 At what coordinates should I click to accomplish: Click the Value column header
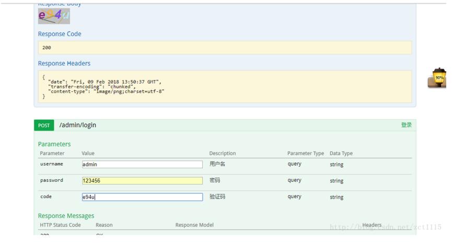pos(88,153)
